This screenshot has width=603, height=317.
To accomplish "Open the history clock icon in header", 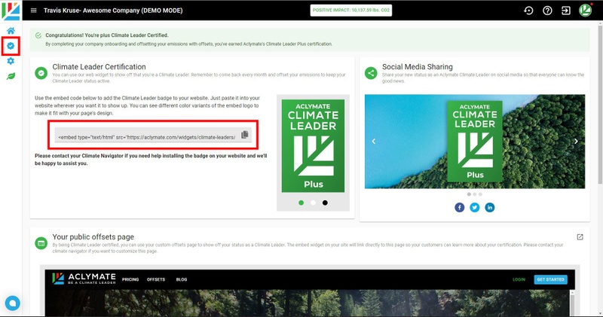I will 529,11.
